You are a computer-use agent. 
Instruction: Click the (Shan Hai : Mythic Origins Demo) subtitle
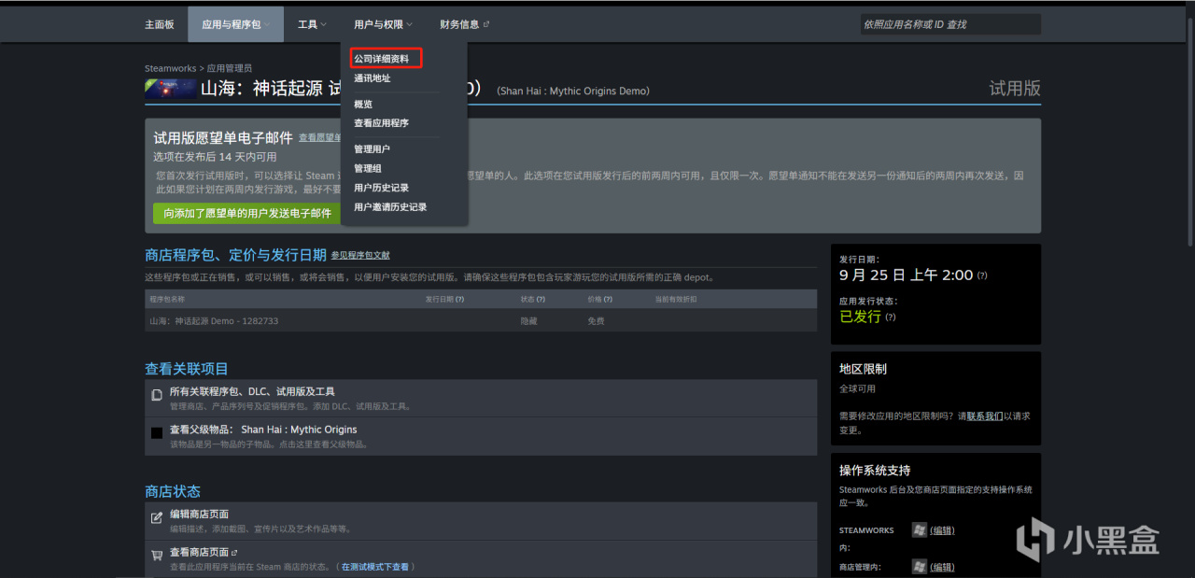click(573, 91)
